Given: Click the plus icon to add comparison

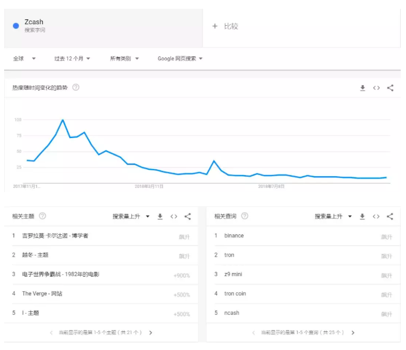Looking at the screenshot, I should [214, 26].
